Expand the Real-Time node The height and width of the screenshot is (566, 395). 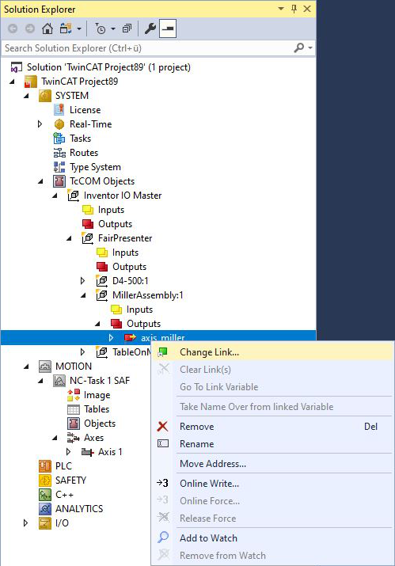coord(40,124)
